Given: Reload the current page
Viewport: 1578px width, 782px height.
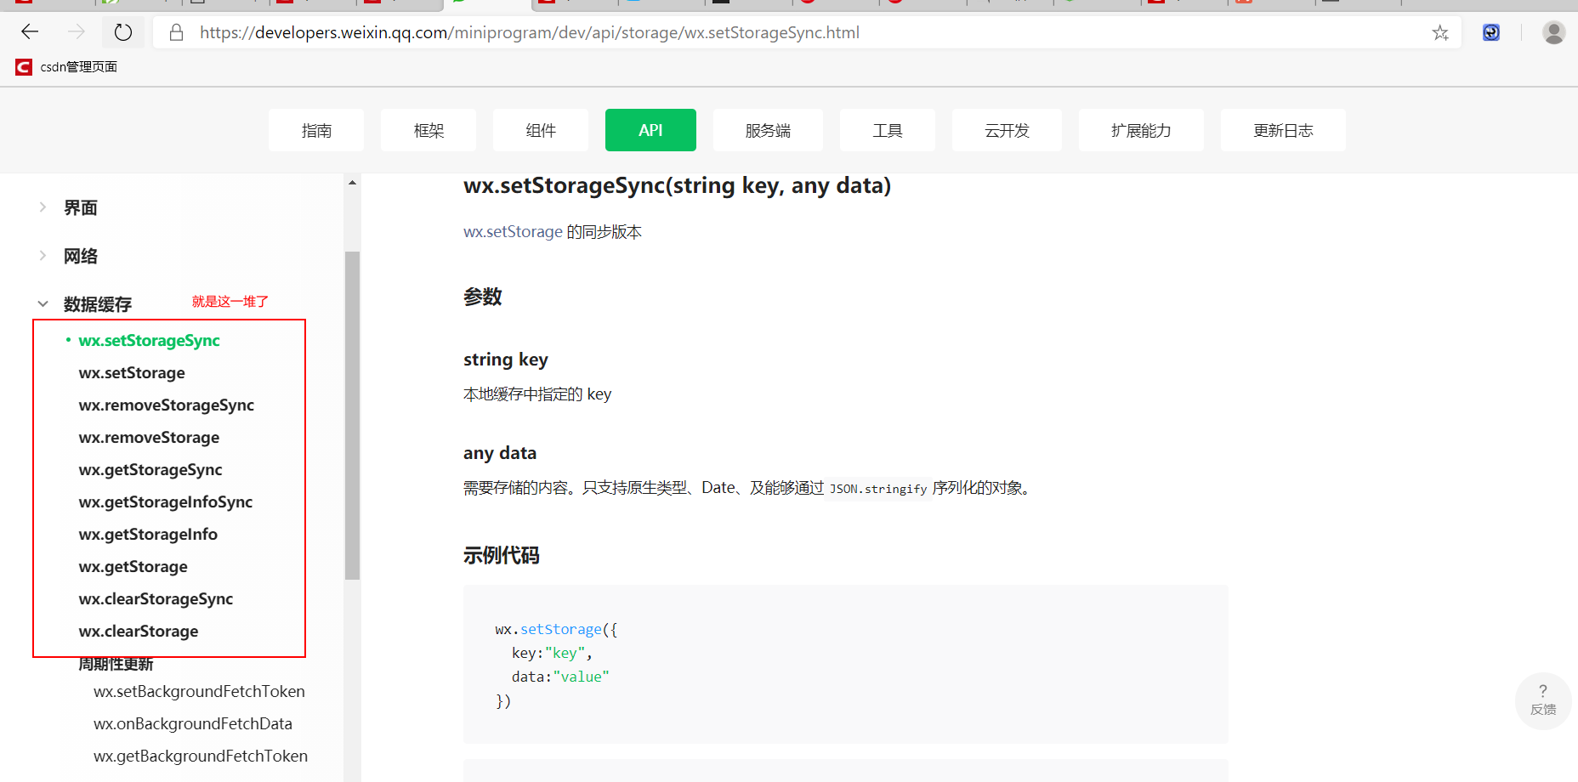Looking at the screenshot, I should click(122, 32).
